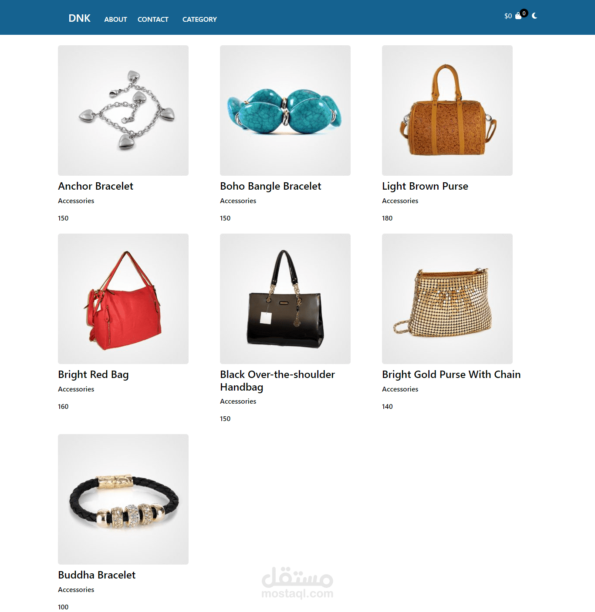Go to the CONTACT page
The width and height of the screenshot is (595, 612).
click(153, 19)
